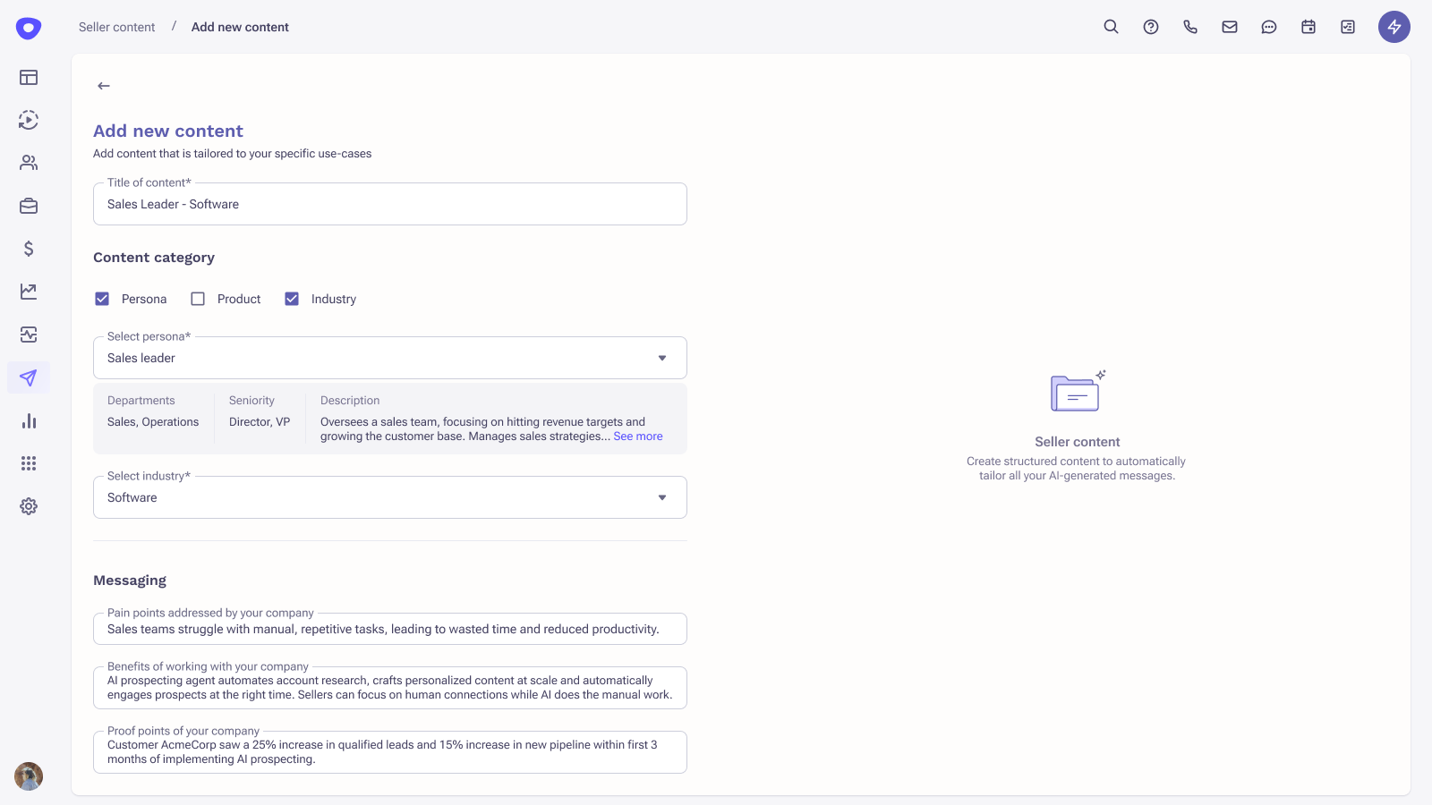1432x805 pixels.
Task: Open the search icon in the top bar
Action: (1110, 27)
